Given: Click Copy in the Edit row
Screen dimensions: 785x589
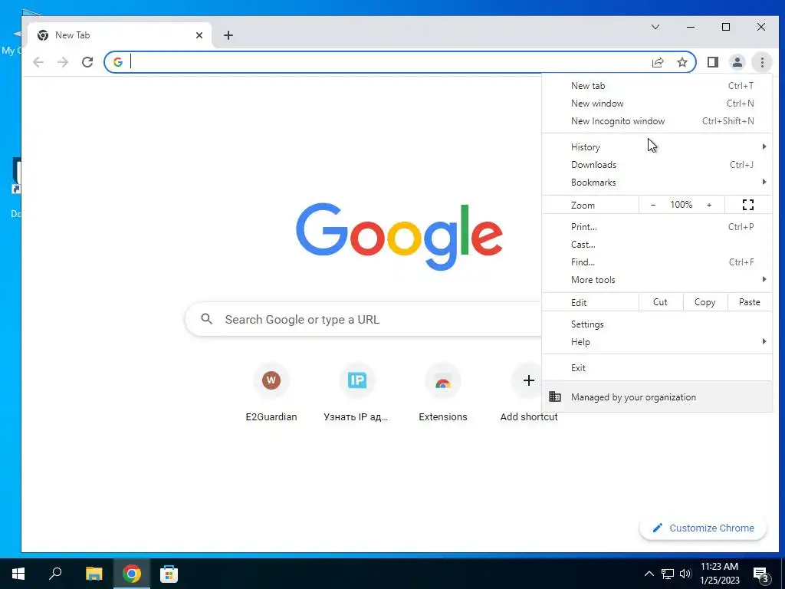Looking at the screenshot, I should tap(705, 302).
